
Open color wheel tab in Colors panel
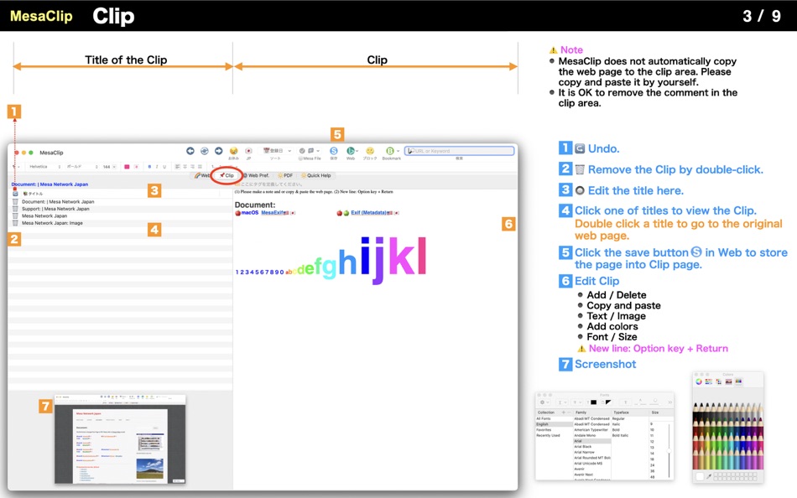point(699,381)
